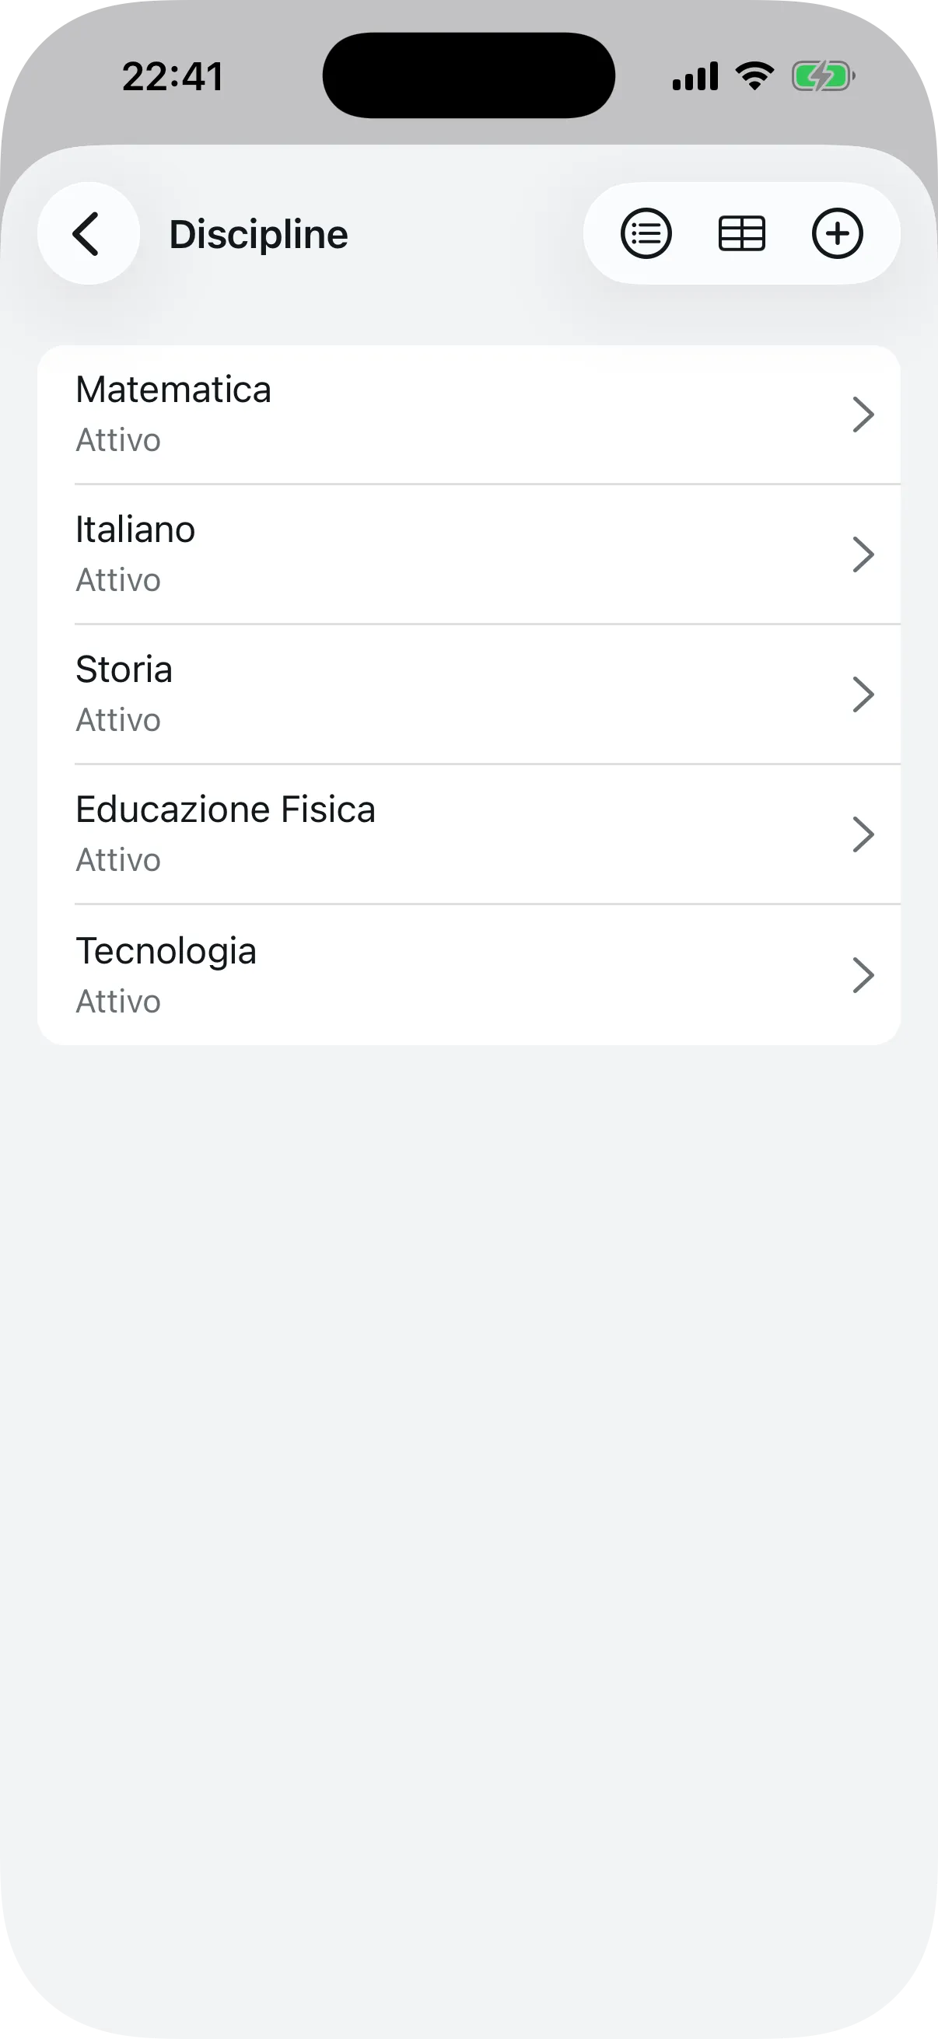
Task: Switch to table grid view icon
Action: [742, 233]
